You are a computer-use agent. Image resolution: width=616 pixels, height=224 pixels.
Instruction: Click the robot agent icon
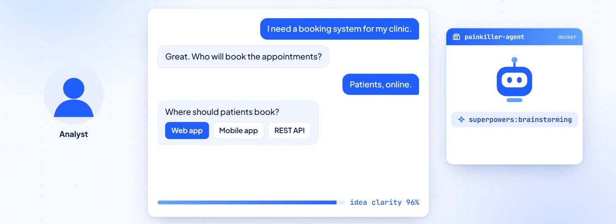(x=514, y=80)
